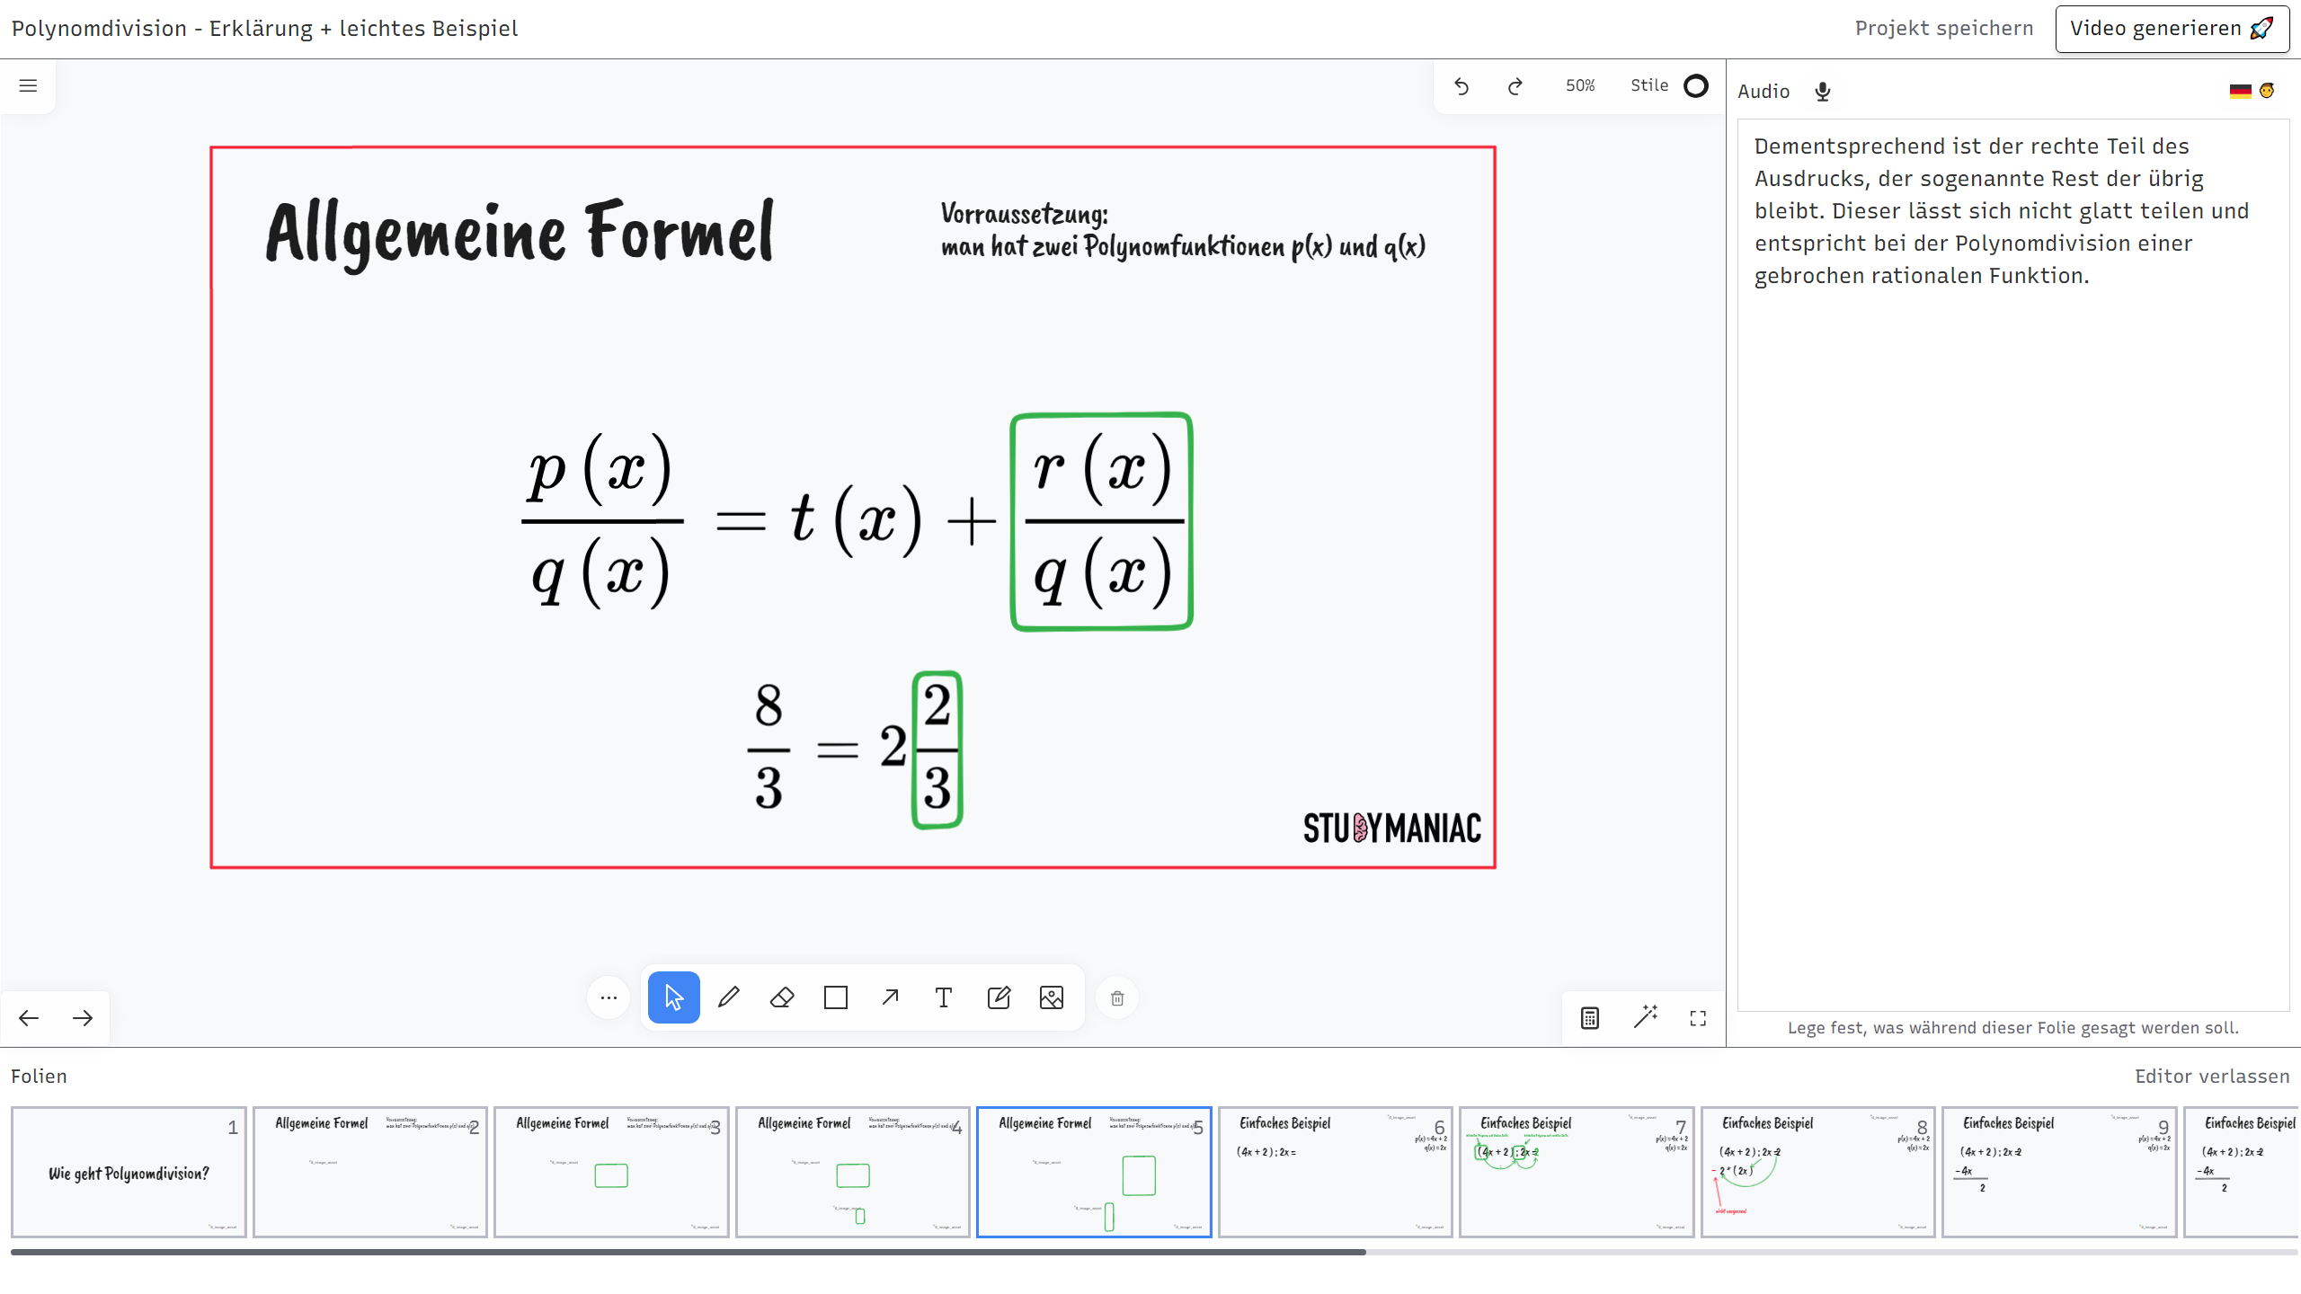The width and height of the screenshot is (2301, 1294).
Task: Select the pointer selection tool
Action: 674,997
